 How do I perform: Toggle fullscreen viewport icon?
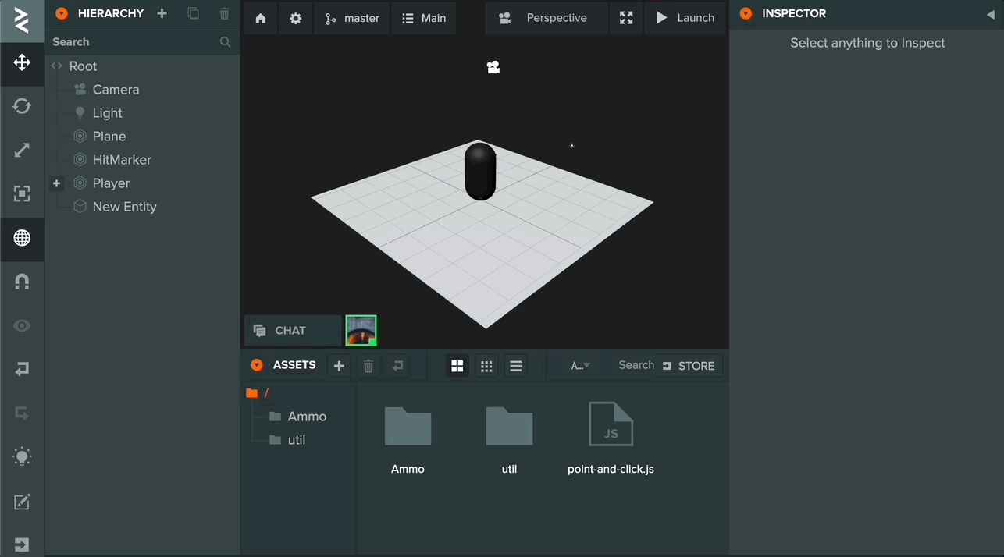click(x=626, y=18)
